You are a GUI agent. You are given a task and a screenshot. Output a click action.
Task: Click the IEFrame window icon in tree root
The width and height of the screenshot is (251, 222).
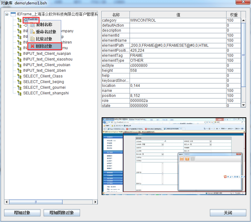[x=13, y=14]
